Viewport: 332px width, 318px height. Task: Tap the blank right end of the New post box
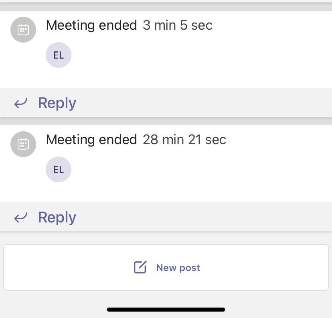pyautogui.click(x=289, y=267)
